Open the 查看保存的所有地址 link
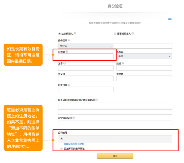Image resolution: width=184 pixels, height=163 pixels. click(74, 144)
